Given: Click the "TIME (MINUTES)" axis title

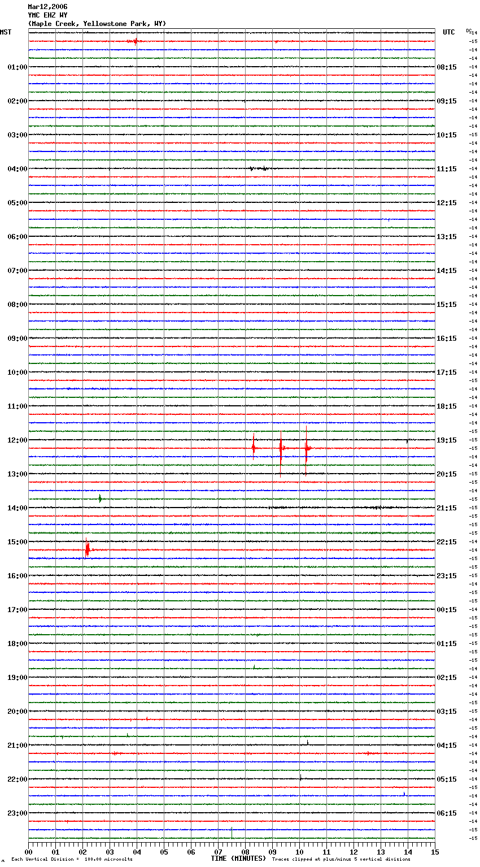Looking at the screenshot, I should tap(238, 859).
